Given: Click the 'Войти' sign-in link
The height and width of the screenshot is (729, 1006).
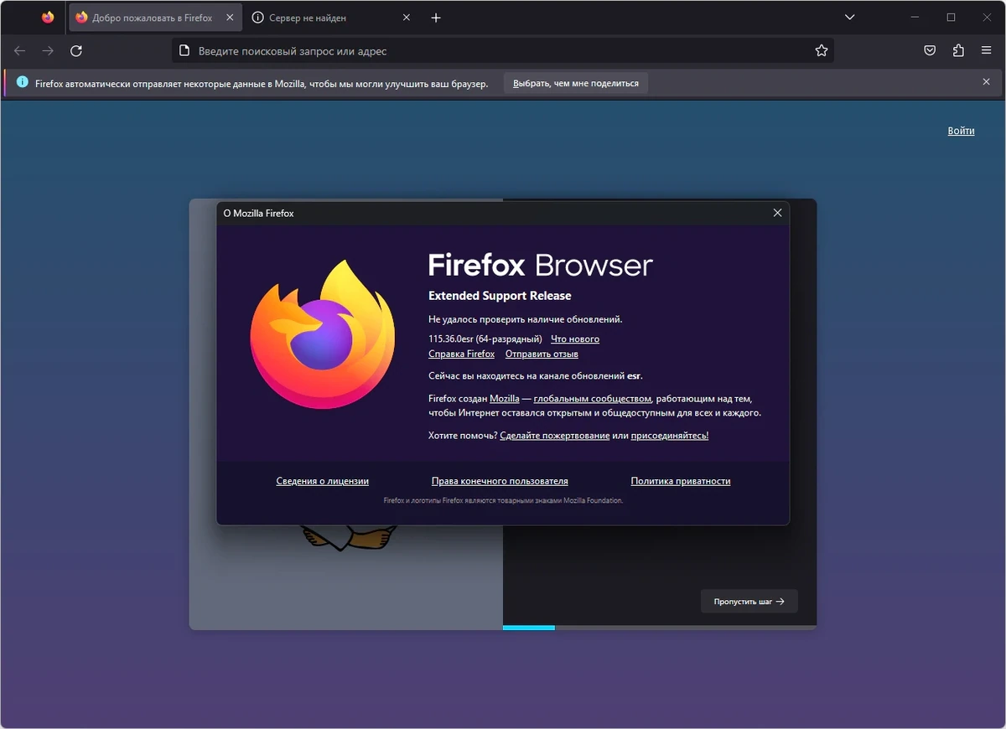Looking at the screenshot, I should coord(961,131).
